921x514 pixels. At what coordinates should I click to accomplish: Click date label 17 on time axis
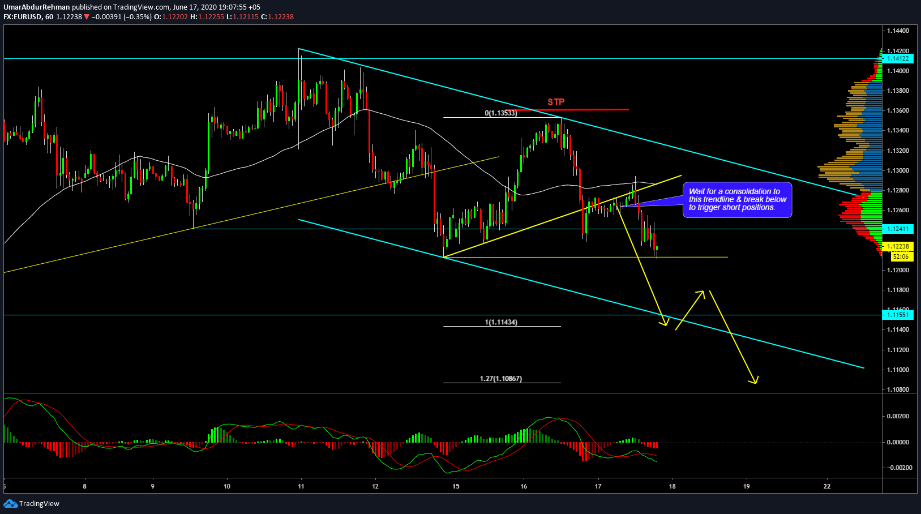pyautogui.click(x=598, y=486)
